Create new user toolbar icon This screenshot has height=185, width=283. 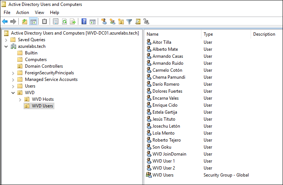(104, 22)
